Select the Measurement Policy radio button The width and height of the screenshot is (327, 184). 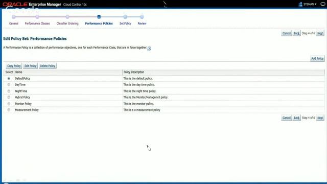[x=9, y=110]
